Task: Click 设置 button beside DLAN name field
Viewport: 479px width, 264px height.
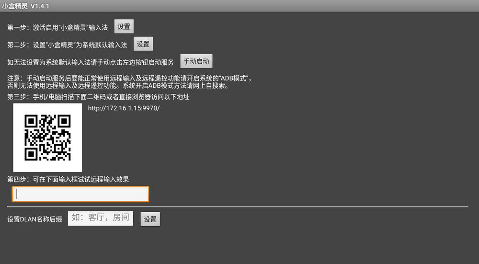Action: tap(150, 219)
